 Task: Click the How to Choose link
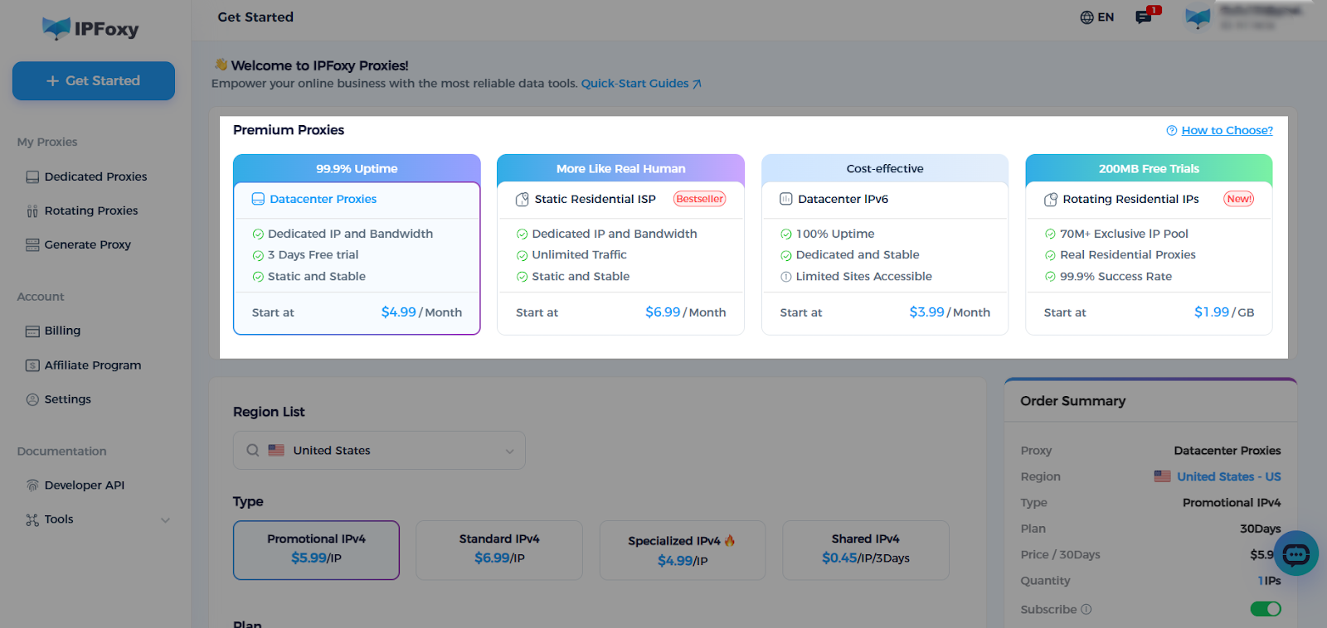[x=1226, y=130]
